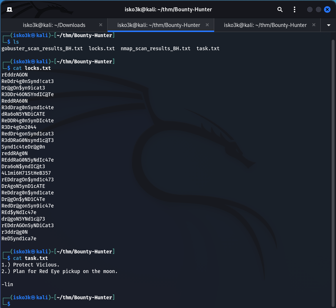The height and width of the screenshot is (308, 336).
Task: Open a new terminal tab
Action: click(x=9, y=9)
